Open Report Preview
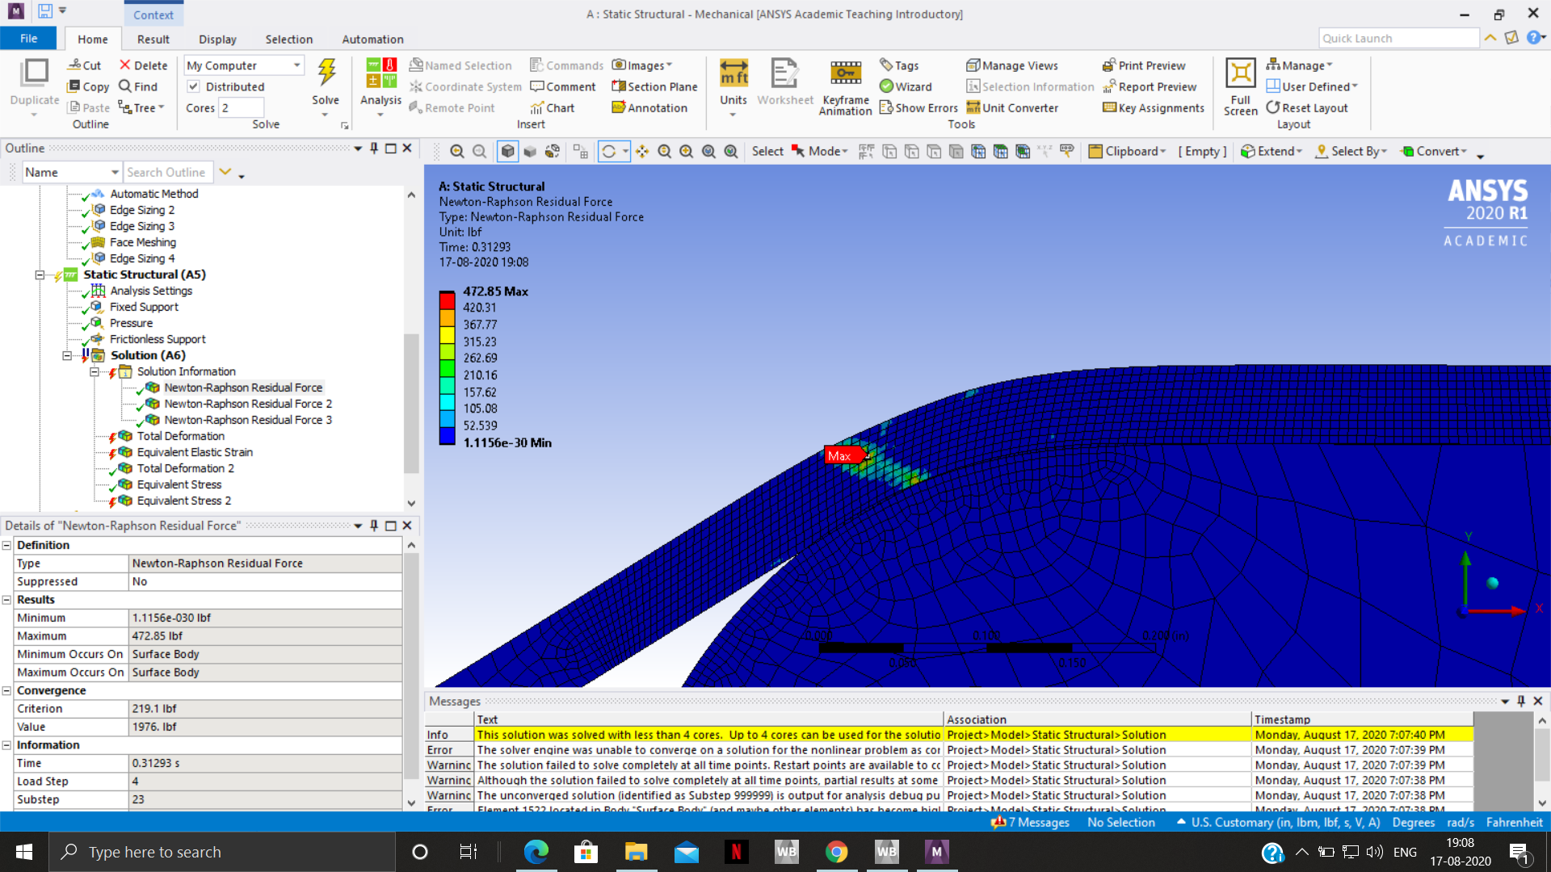The image size is (1551, 872). [x=1150, y=86]
